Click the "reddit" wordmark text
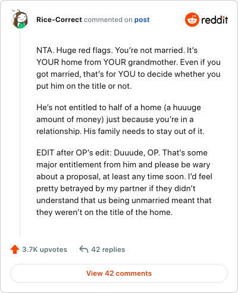The width and height of the screenshot is (238, 293). coord(214,20)
